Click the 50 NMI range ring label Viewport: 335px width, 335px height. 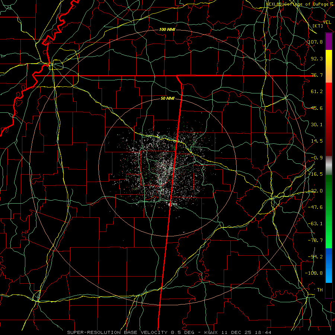pos(167,99)
